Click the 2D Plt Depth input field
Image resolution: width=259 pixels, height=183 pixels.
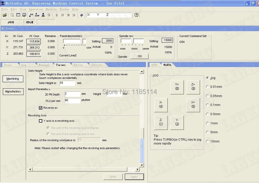(73, 94)
